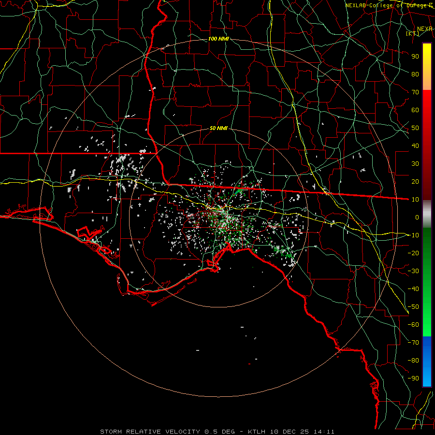435x435 pixels.
Task: Click the "-30" scale value
Action: pyautogui.click(x=413, y=271)
